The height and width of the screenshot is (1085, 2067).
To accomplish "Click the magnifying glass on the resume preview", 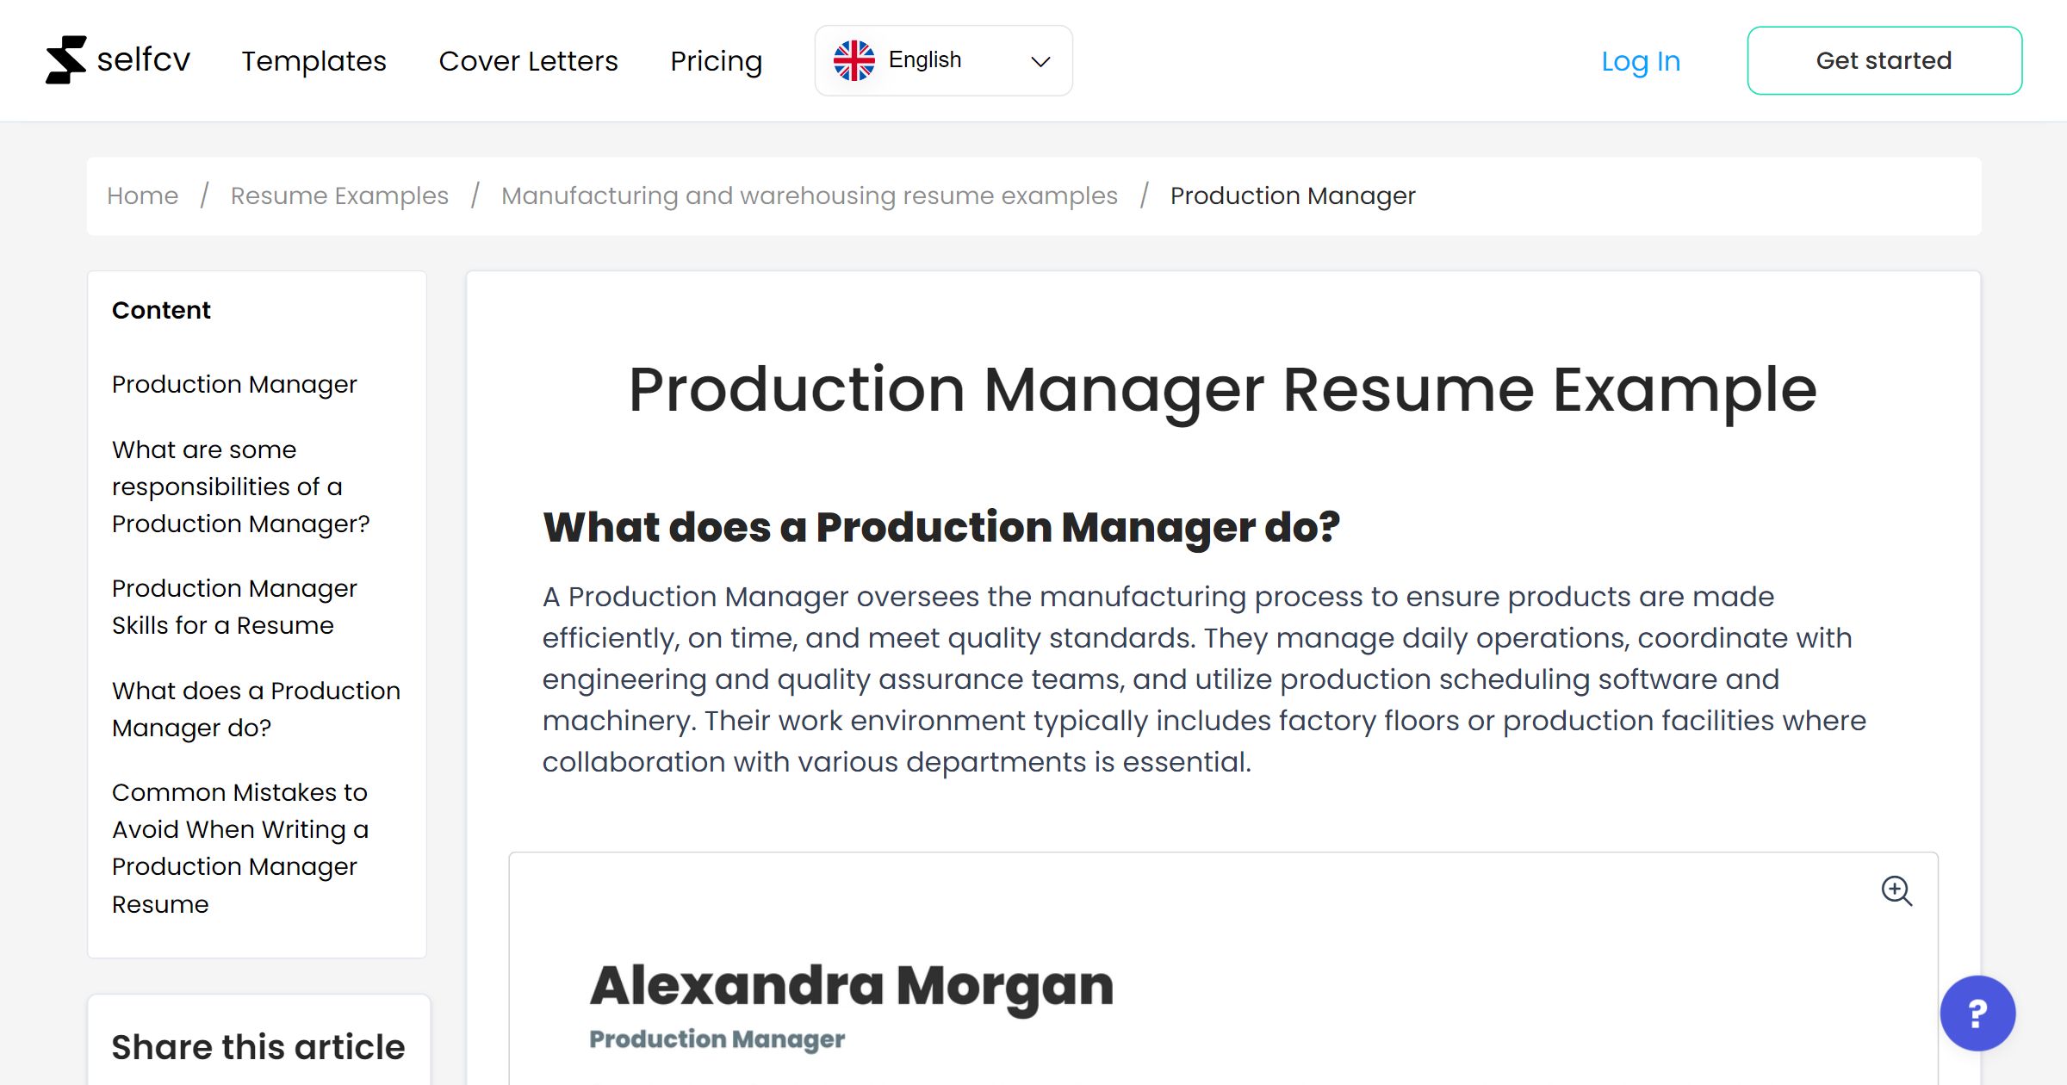I will (1897, 892).
